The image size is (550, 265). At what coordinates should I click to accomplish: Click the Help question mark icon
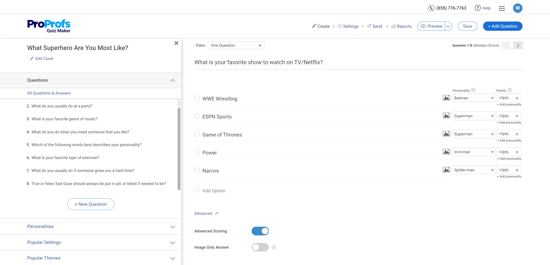tap(478, 8)
